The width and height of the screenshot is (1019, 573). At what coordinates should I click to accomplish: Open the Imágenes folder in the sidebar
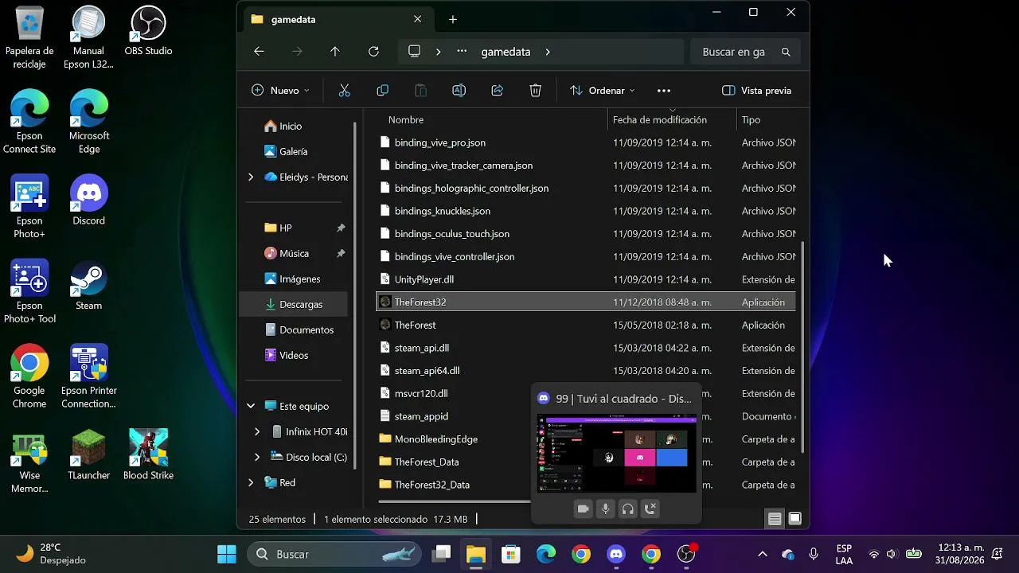tap(299, 279)
